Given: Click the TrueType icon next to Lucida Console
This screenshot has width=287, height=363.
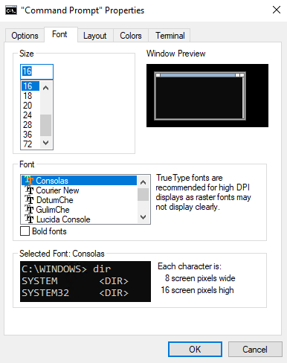Looking at the screenshot, I should 29,219.
